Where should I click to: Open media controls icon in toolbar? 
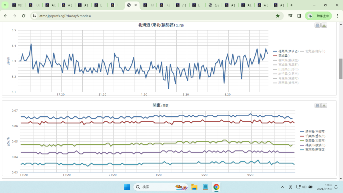click(290, 16)
